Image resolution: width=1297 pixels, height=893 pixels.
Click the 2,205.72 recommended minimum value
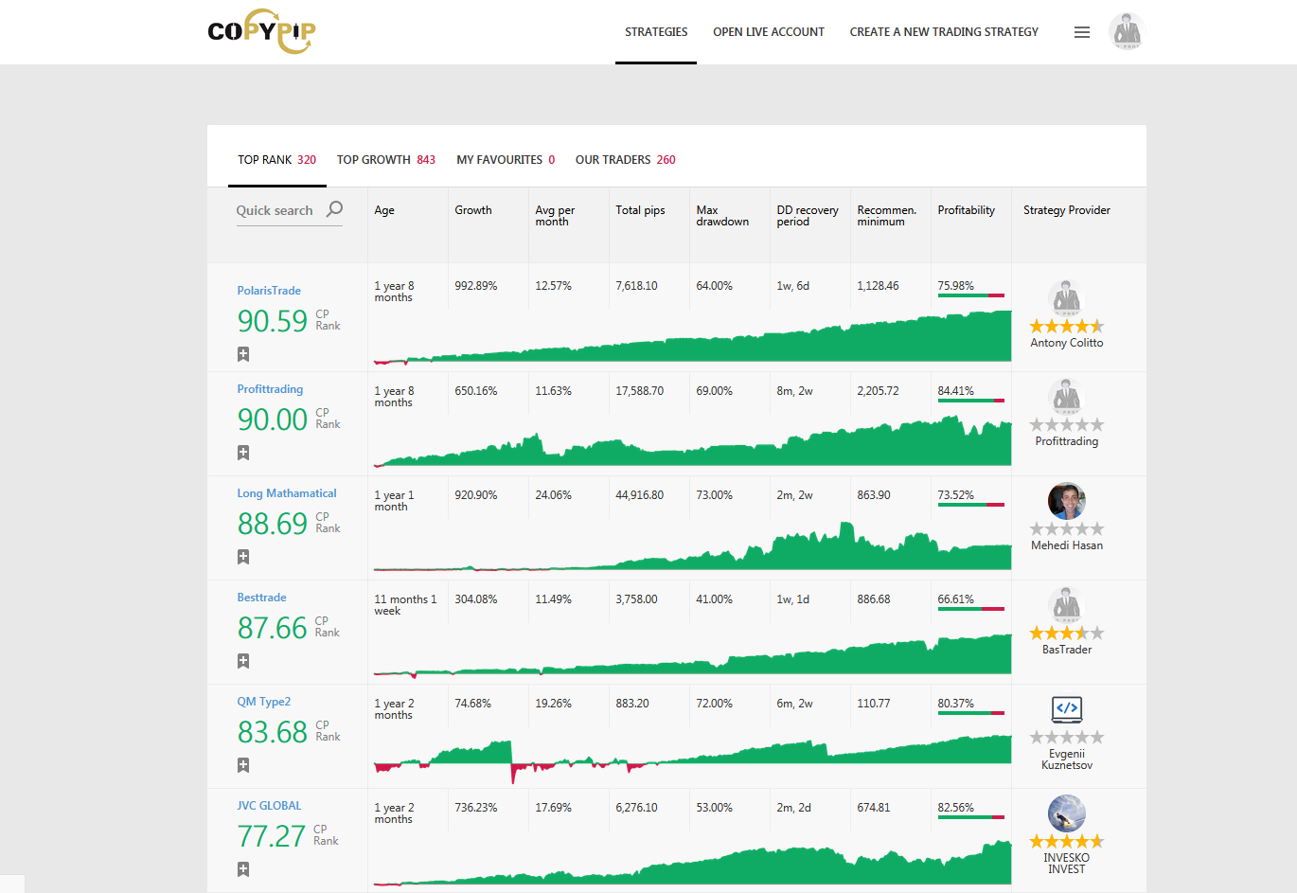coord(879,391)
